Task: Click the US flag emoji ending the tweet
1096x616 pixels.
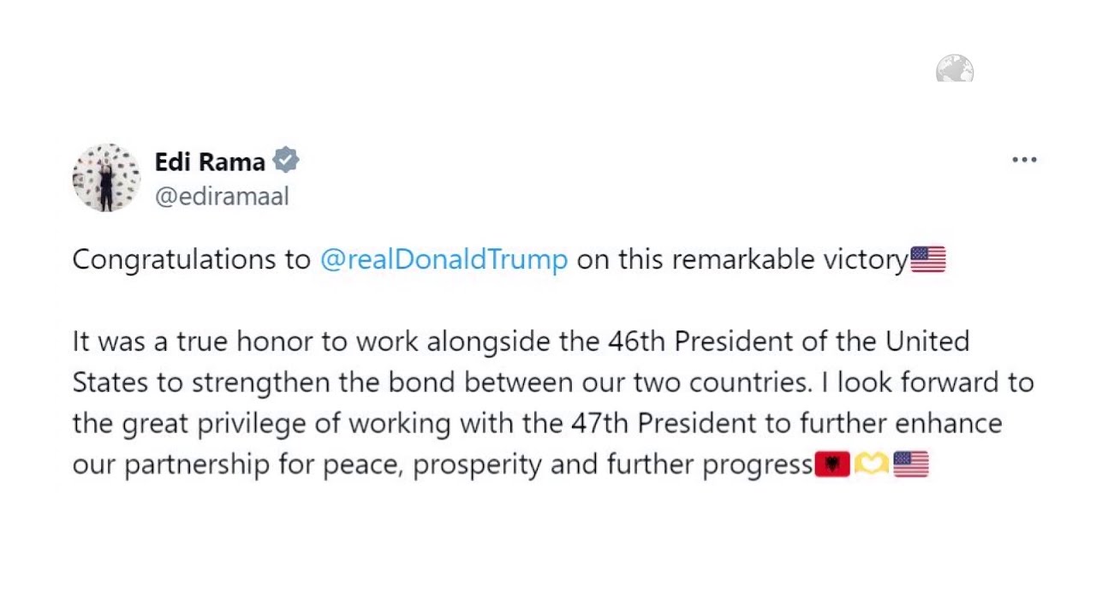Action: (x=910, y=465)
